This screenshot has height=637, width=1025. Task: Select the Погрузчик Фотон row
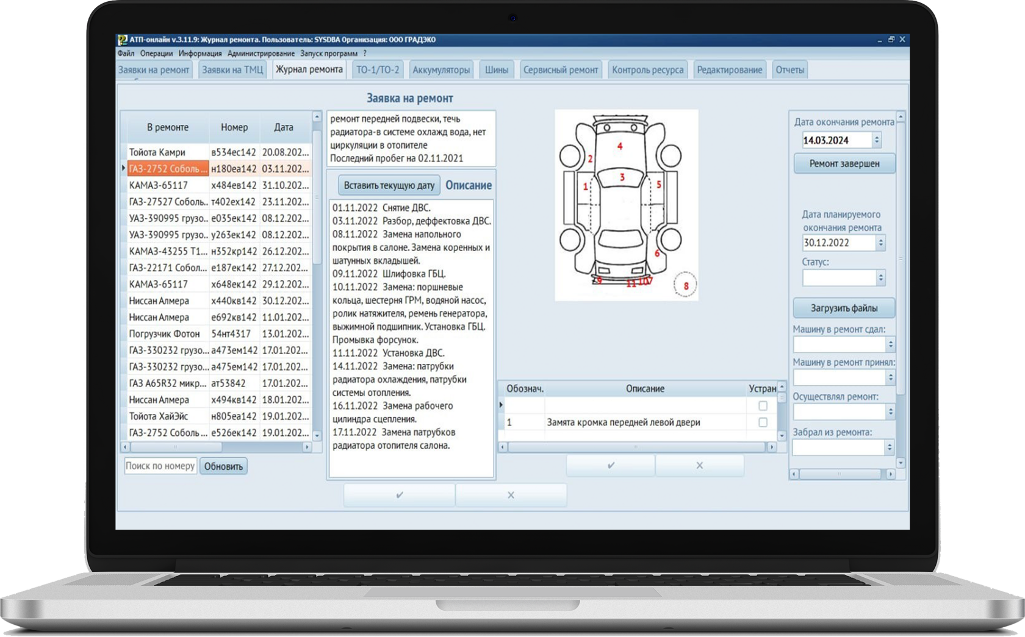[219, 333]
